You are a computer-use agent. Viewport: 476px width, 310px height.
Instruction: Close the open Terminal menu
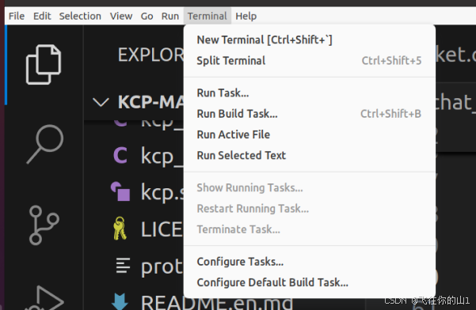click(207, 16)
